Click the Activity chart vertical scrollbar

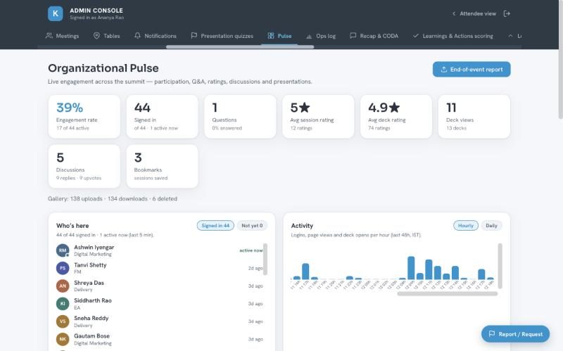coord(500,266)
